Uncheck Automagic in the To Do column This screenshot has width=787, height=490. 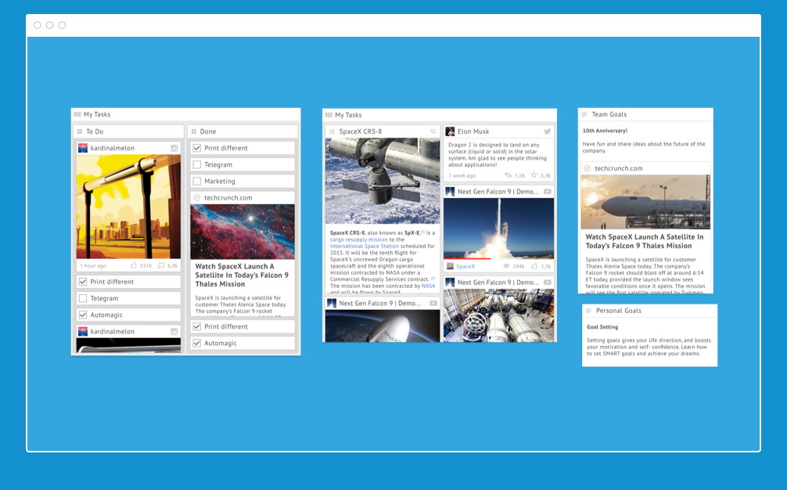(83, 315)
